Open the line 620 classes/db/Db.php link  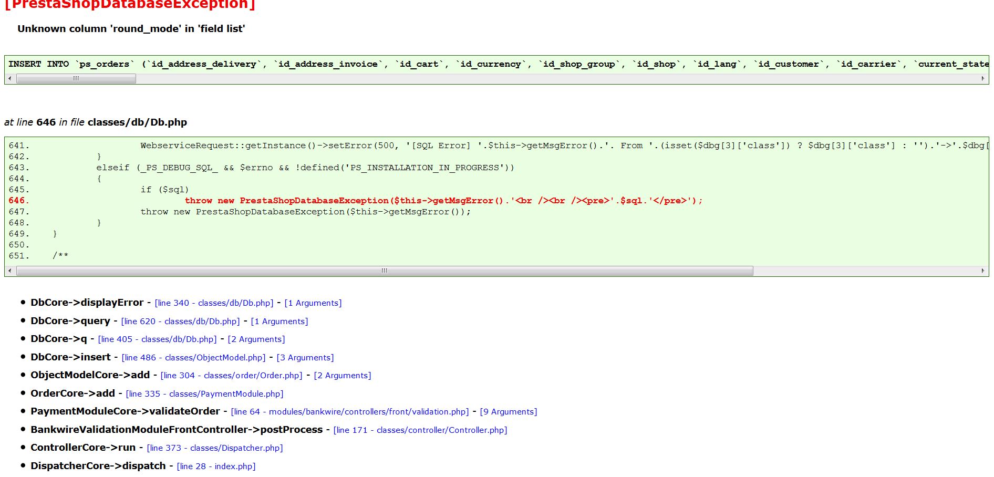tap(180, 322)
